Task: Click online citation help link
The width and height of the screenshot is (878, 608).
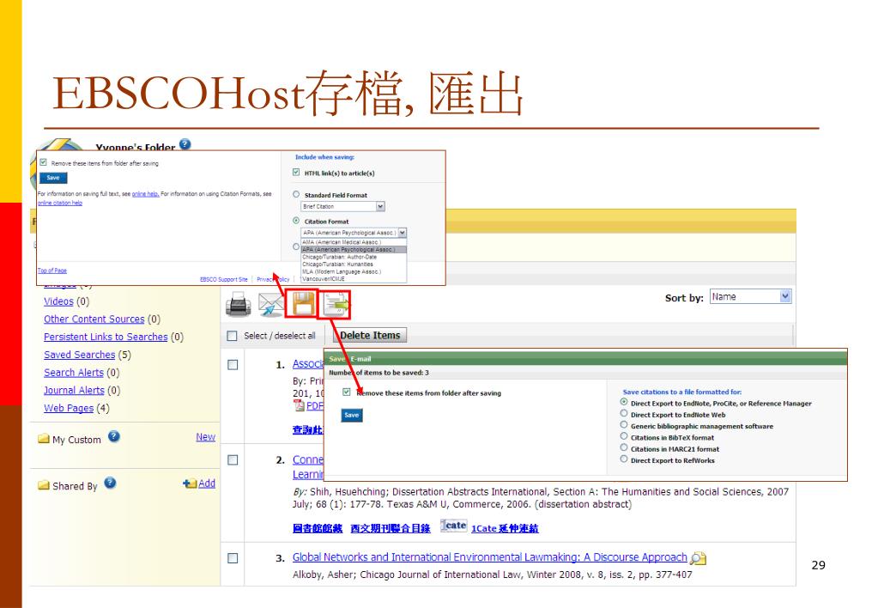Action: [x=60, y=203]
